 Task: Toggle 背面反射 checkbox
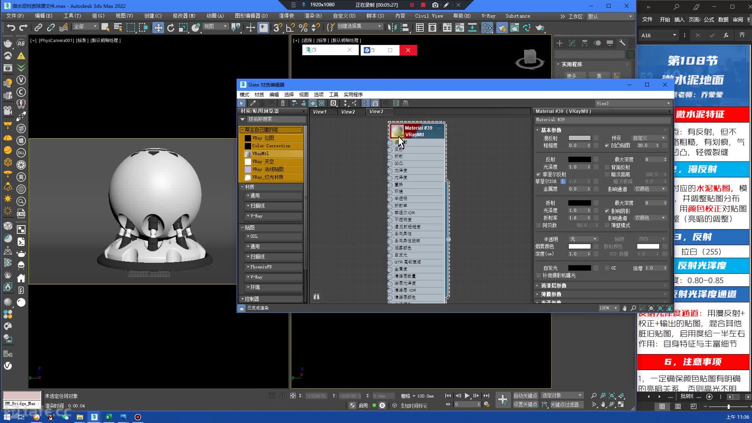[607, 167]
